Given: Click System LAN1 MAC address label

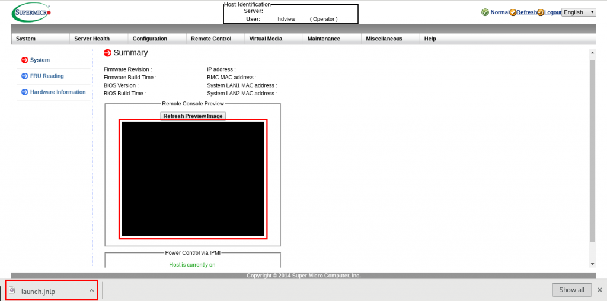Looking at the screenshot, I should 242,85.
